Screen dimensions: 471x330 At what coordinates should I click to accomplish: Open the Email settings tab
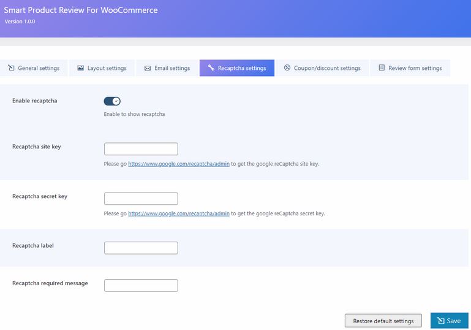pos(167,68)
